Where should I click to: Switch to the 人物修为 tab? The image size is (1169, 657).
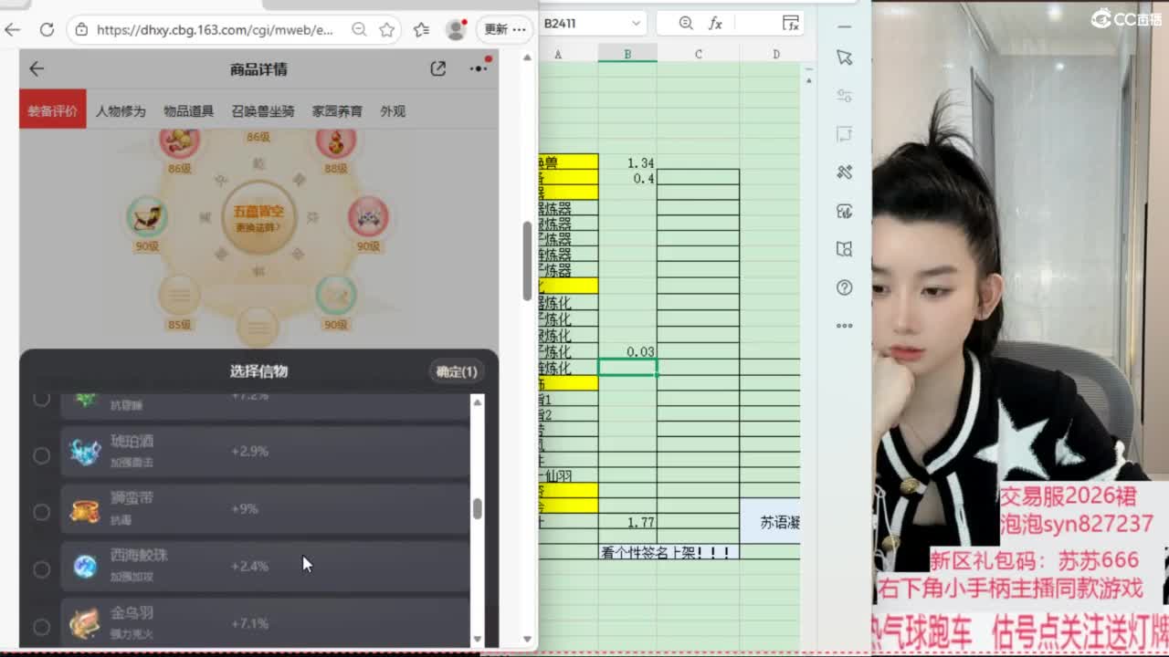click(121, 110)
